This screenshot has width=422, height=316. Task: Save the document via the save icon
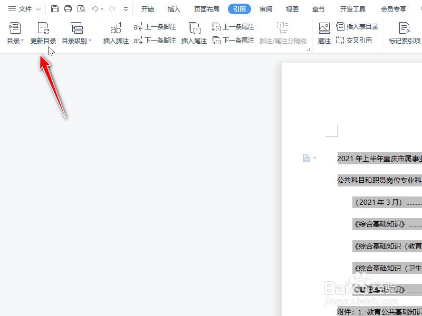click(x=55, y=8)
